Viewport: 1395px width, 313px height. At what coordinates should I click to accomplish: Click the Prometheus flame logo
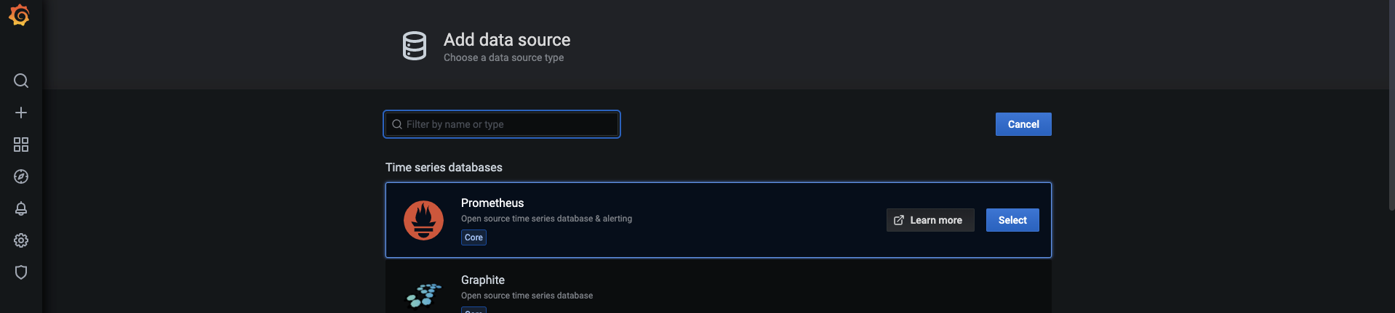tap(423, 220)
